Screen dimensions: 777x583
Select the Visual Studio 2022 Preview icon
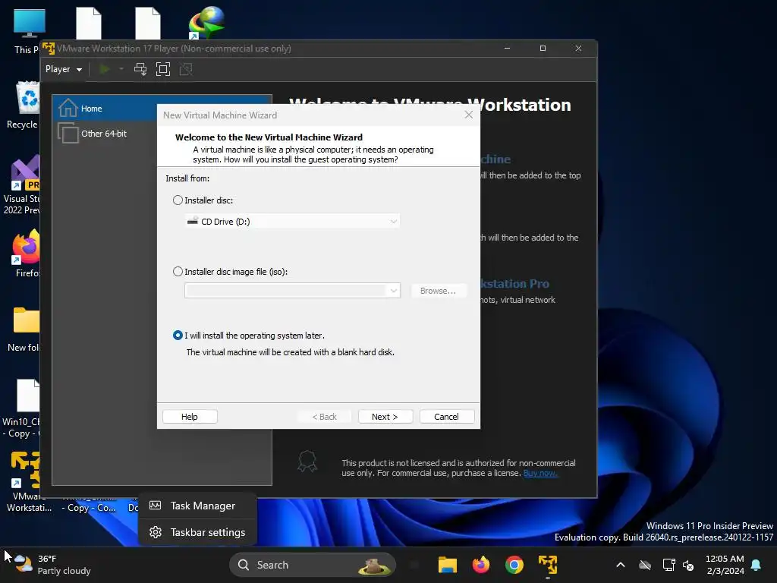point(22,184)
